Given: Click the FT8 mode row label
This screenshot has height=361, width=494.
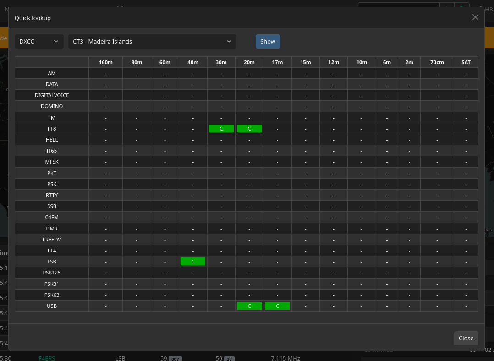Looking at the screenshot, I should 51,128.
